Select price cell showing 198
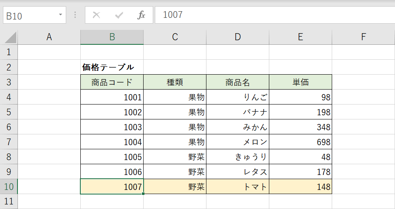The height and width of the screenshot is (209, 395). coord(301,112)
